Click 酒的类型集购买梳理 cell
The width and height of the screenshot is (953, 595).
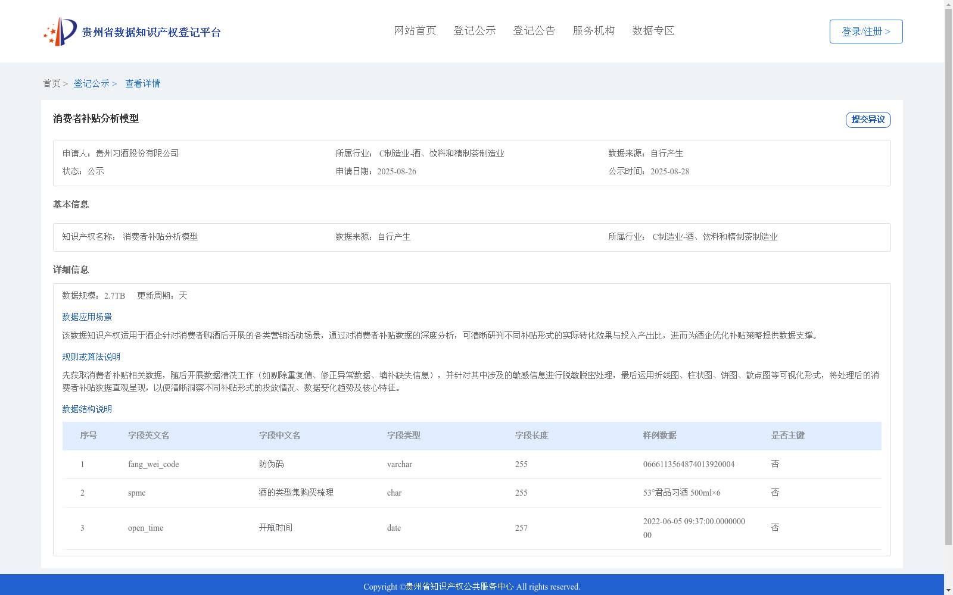pyautogui.click(x=296, y=493)
